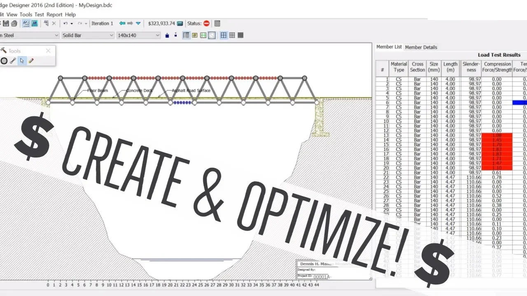Open the Tools menu
Screen dimensions: 527x296
coord(26,14)
